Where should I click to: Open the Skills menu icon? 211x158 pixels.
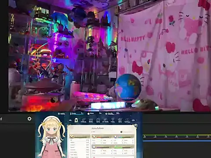click(98, 120)
